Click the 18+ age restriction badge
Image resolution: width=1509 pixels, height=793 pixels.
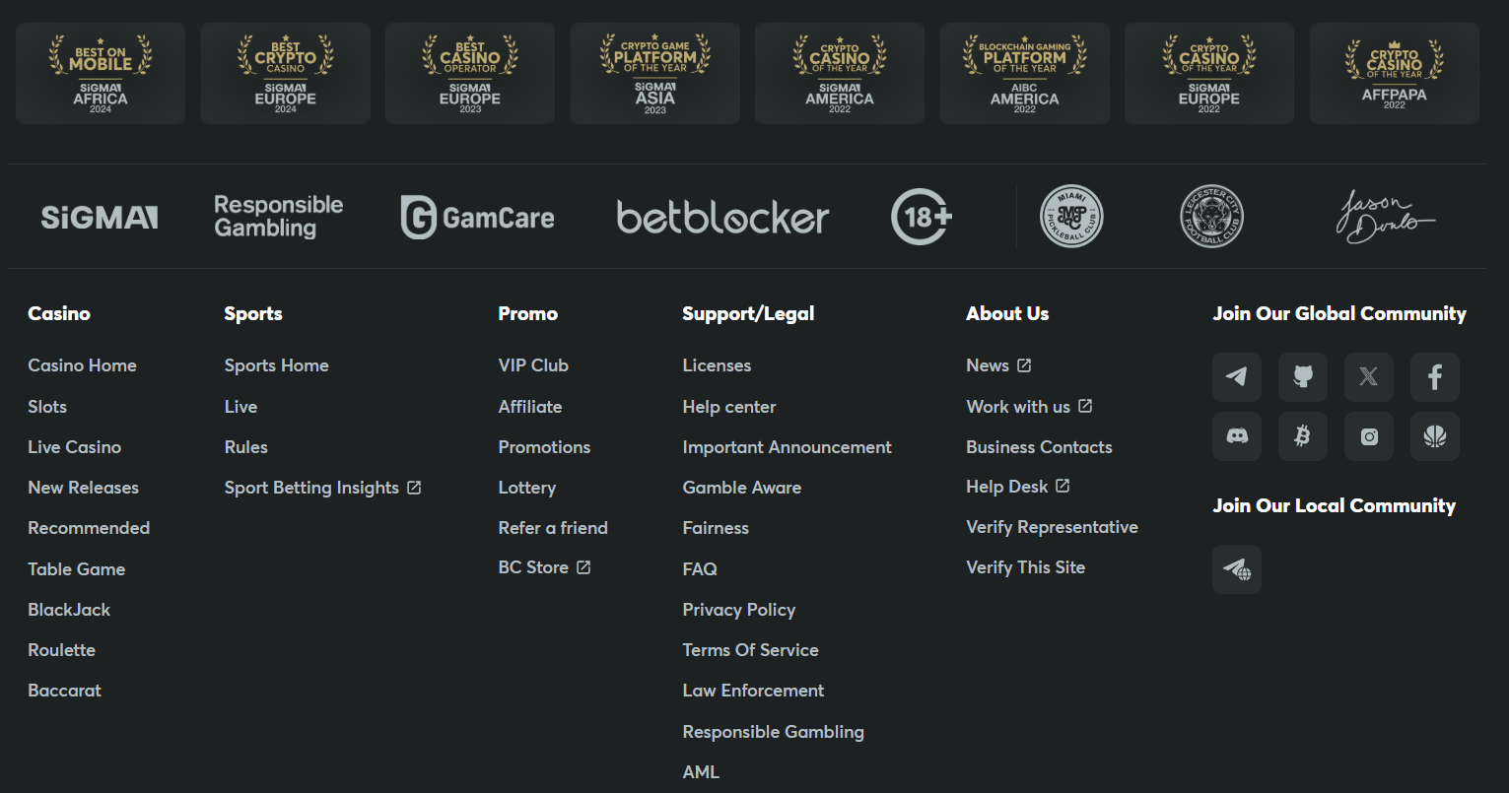[921, 217]
